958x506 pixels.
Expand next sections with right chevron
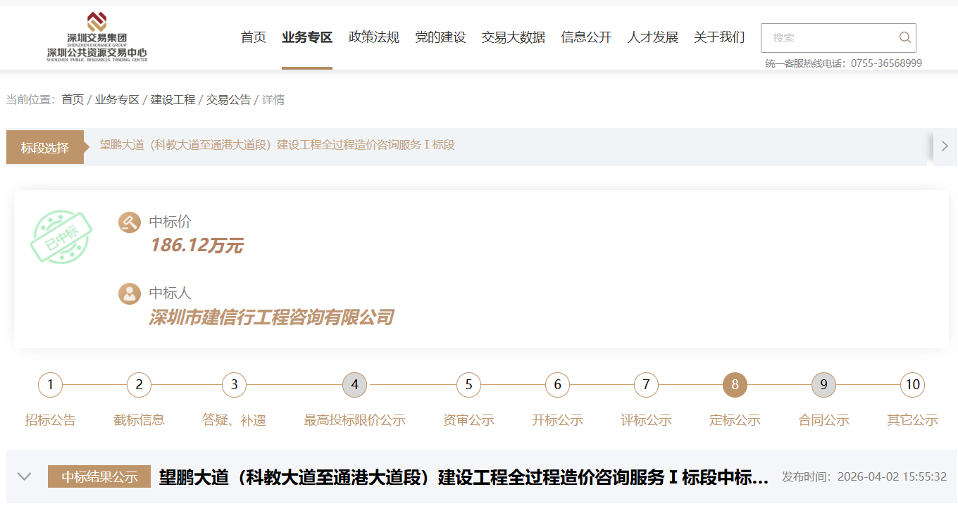[x=945, y=147]
